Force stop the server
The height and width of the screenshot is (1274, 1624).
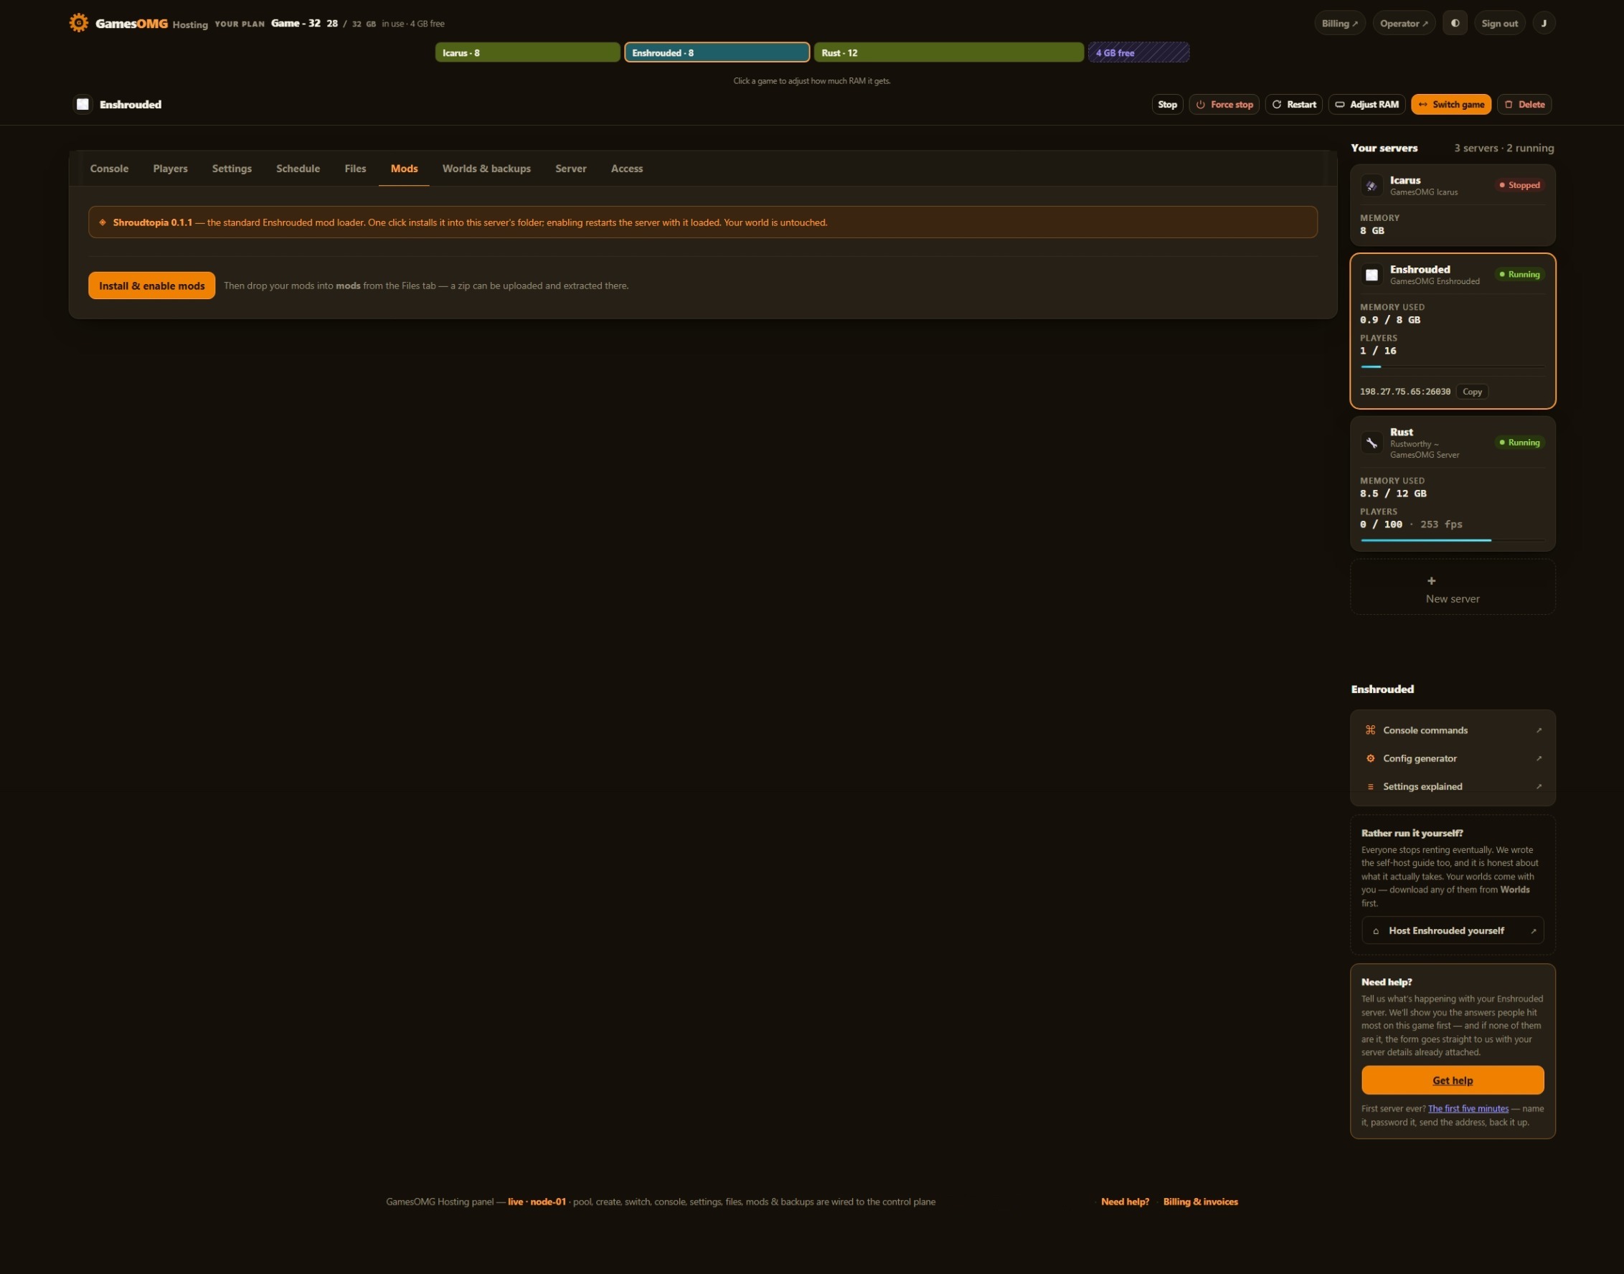[x=1224, y=105]
